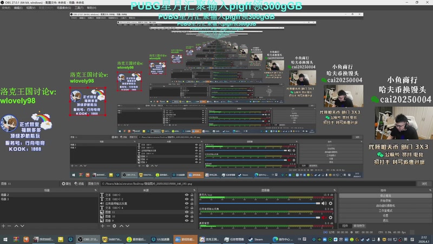
Task: Open the 工具(T) menu
Action: click(79, 8)
